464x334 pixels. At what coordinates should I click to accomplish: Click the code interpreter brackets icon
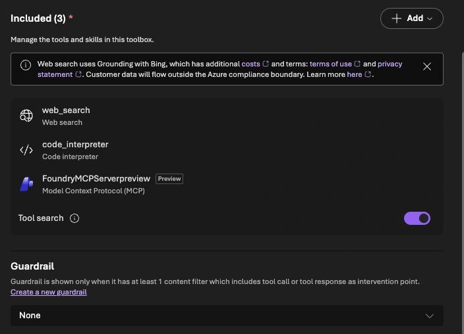click(26, 150)
